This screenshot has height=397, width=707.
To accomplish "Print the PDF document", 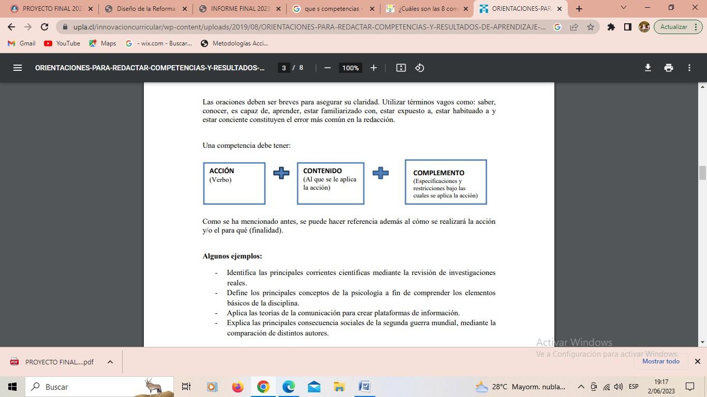I will tap(669, 68).
